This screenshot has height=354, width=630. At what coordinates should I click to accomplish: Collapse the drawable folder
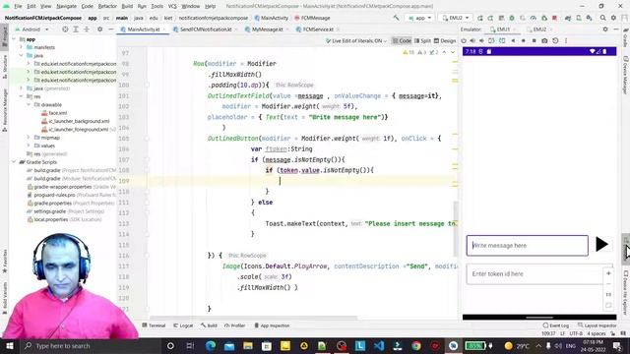tap(29, 105)
